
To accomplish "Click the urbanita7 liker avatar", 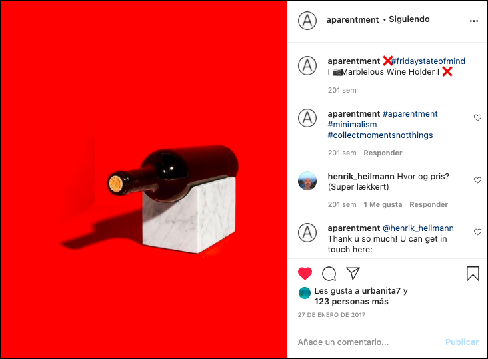I will [x=305, y=293].
